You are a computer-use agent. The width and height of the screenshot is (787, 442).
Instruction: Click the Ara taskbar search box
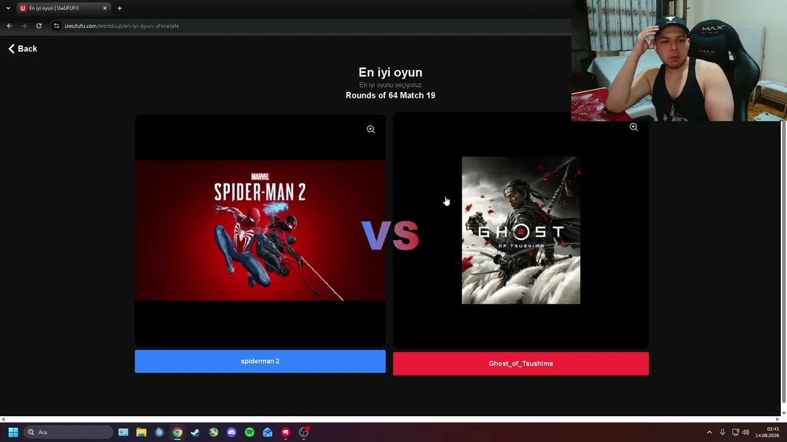click(x=68, y=432)
